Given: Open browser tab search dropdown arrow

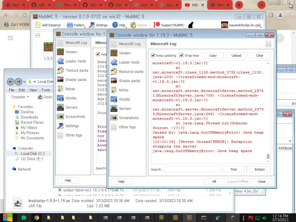Looking at the screenshot, I should tap(261, 5).
